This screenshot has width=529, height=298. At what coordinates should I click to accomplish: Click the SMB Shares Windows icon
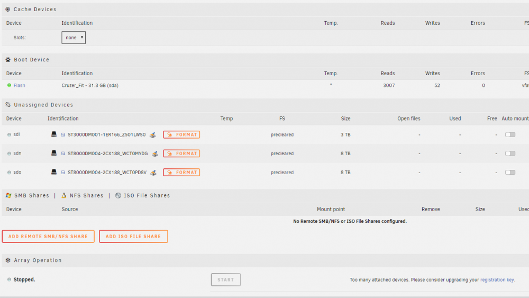point(8,196)
